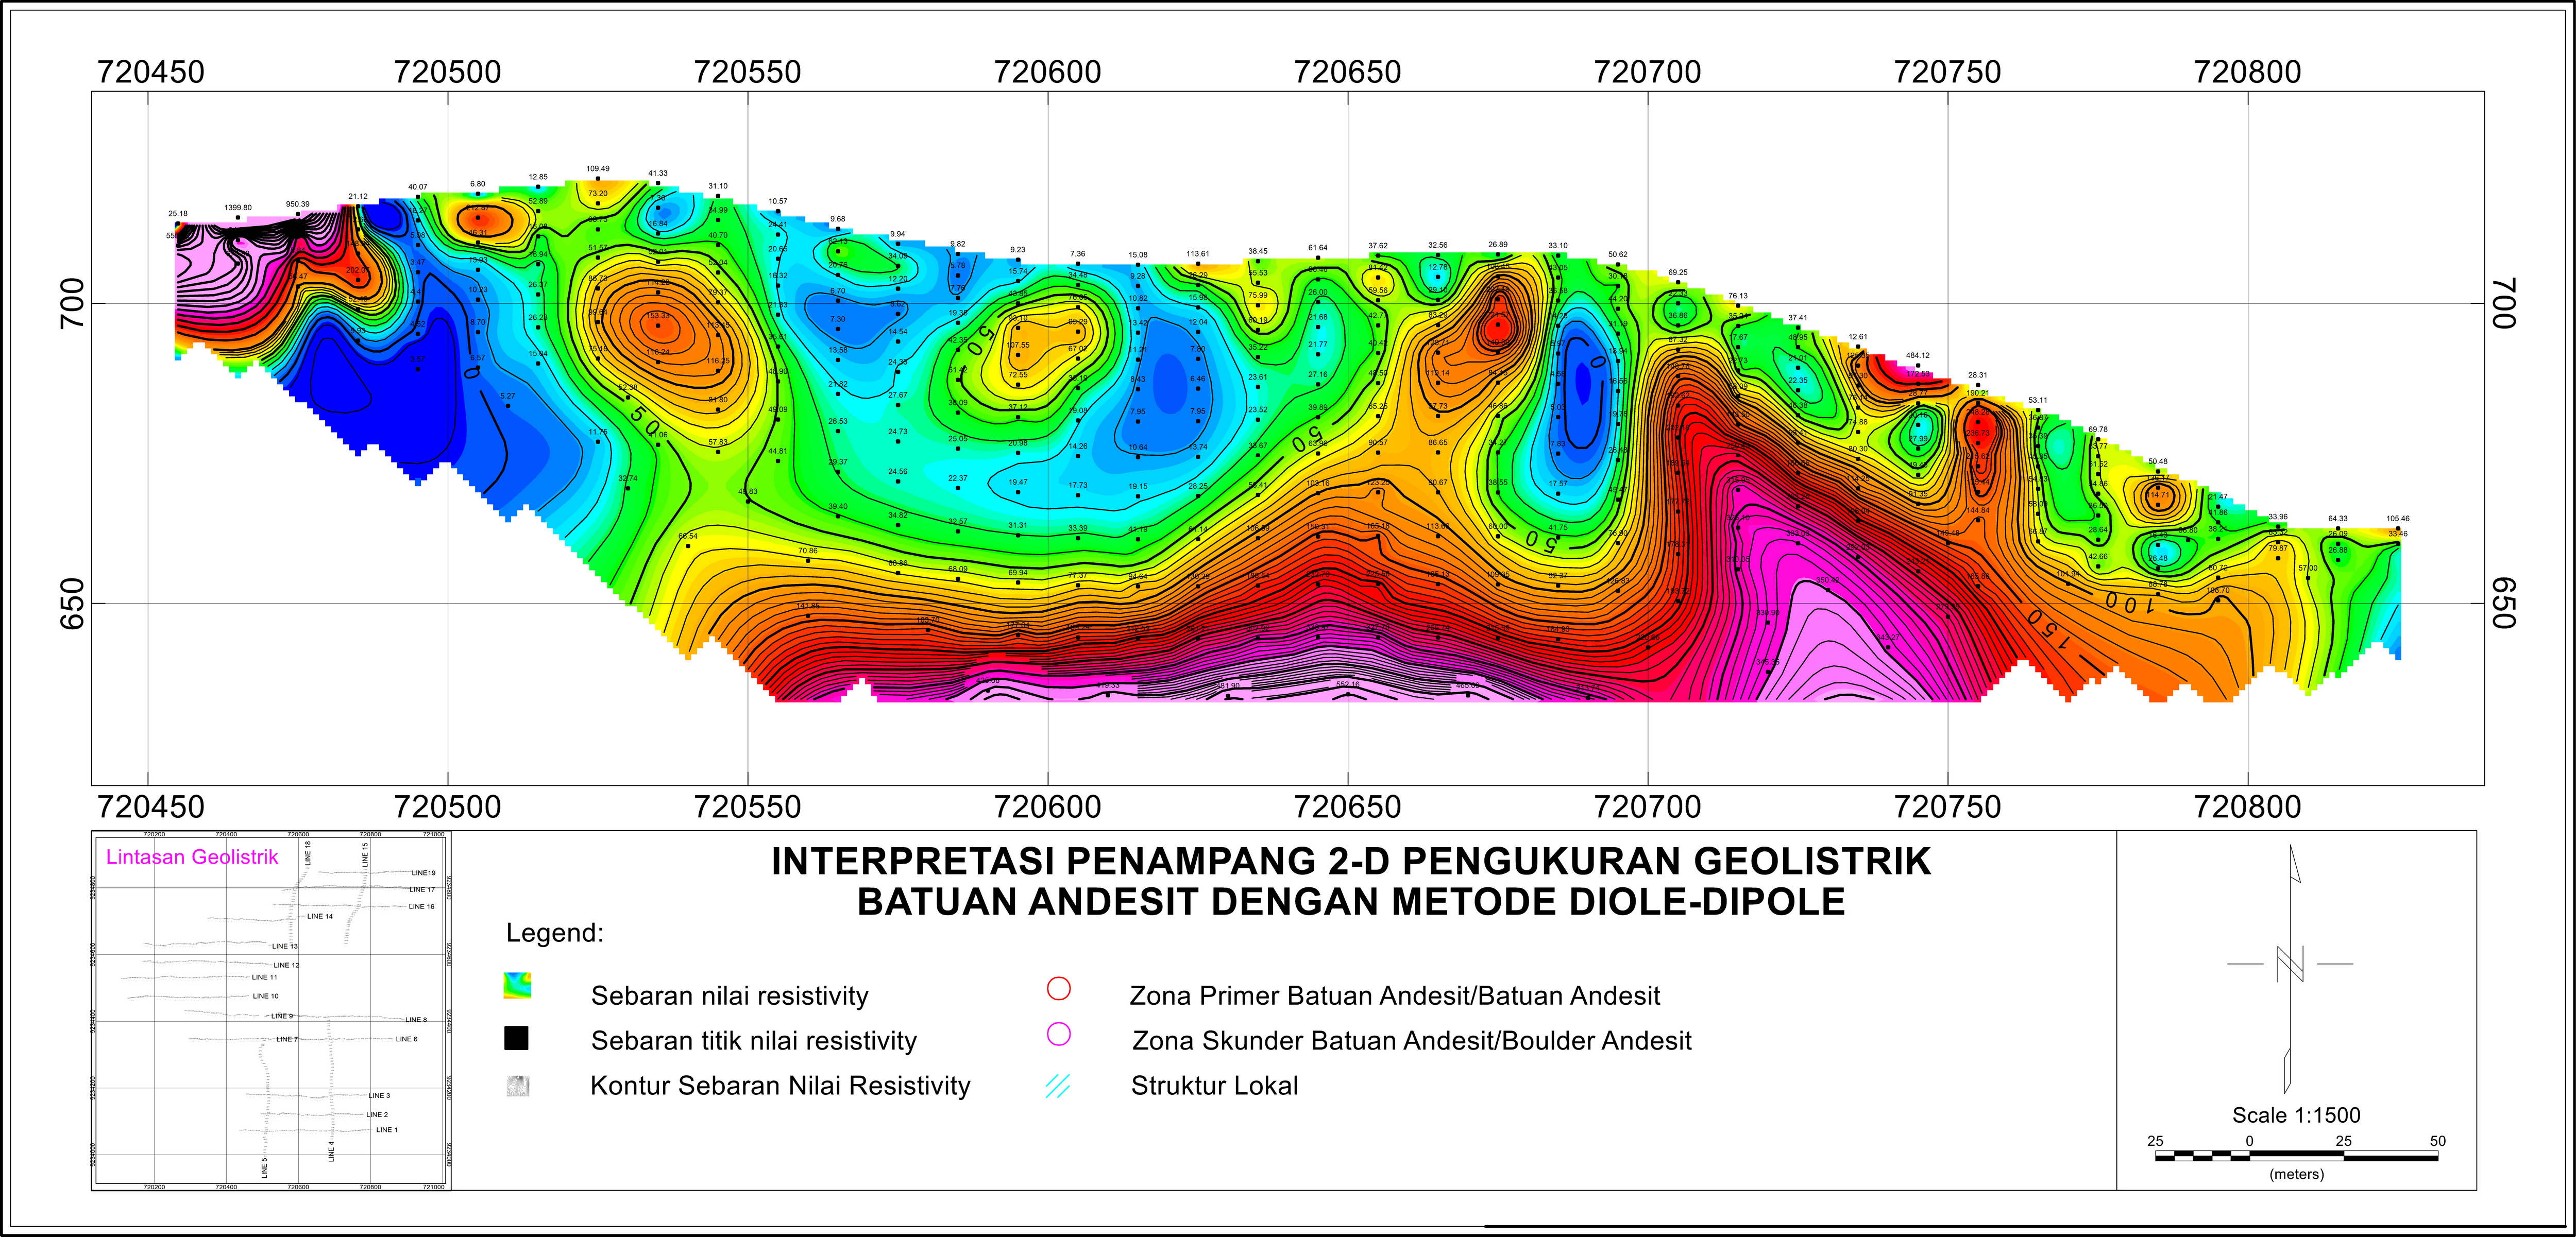Screen dimensions: 2576x1237
Task: Click the Sebaran nilai resistivity legend text
Action: click(x=729, y=996)
